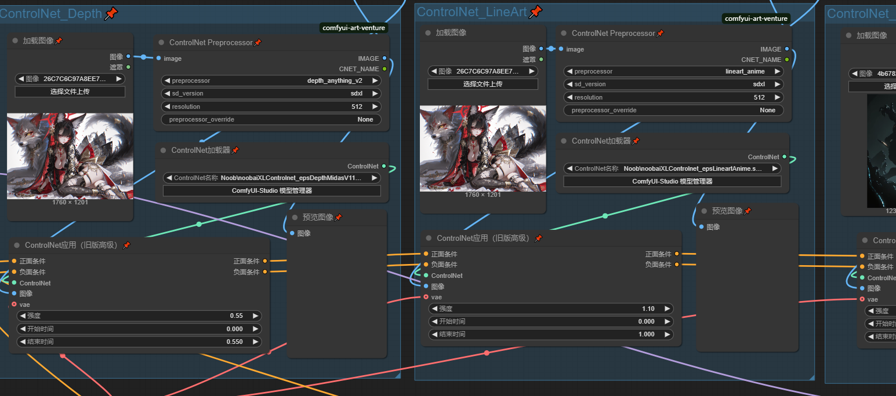Click the pin icon on the LineArt group's ControlNet应用 node
This screenshot has height=396, width=896.
(538, 239)
